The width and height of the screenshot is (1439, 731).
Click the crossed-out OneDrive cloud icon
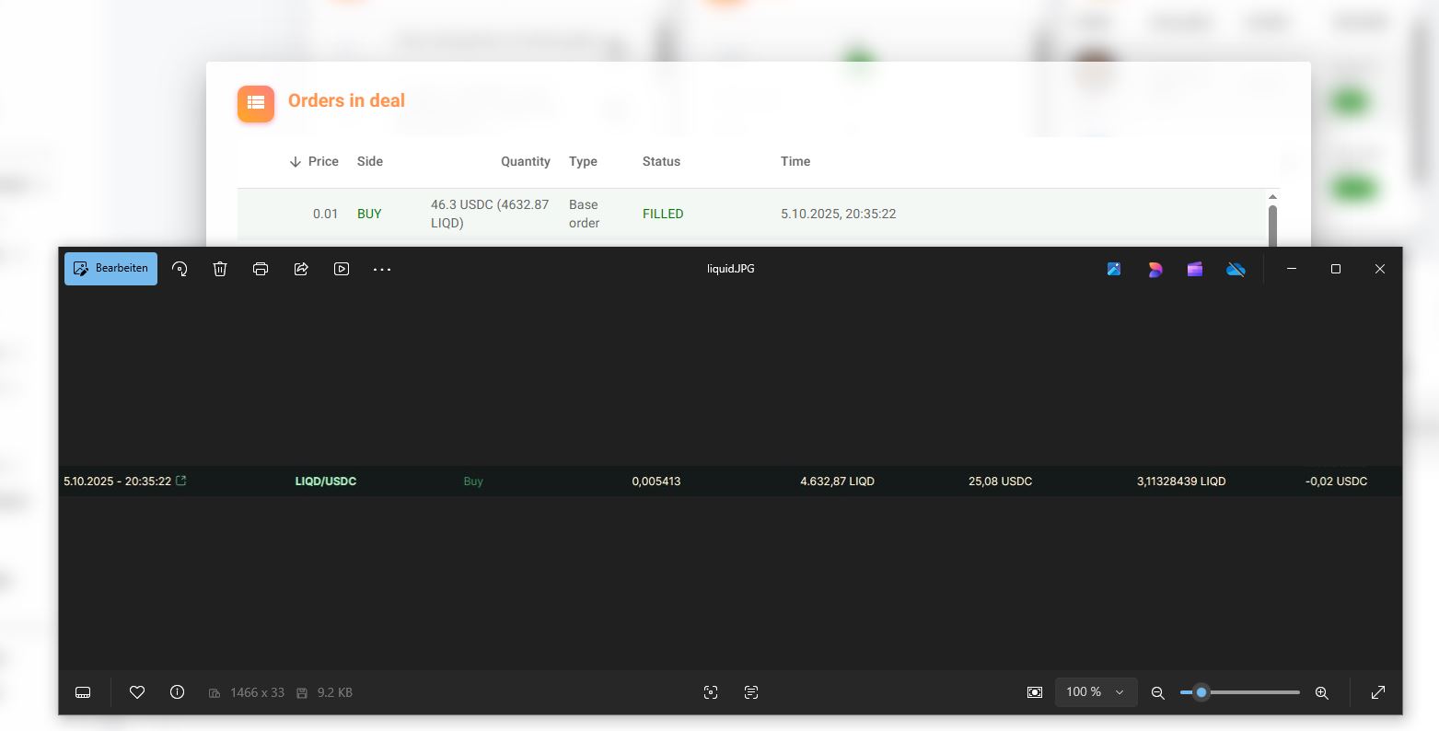(x=1236, y=269)
